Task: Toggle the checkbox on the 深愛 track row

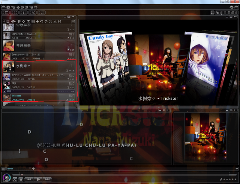Action: (4, 91)
